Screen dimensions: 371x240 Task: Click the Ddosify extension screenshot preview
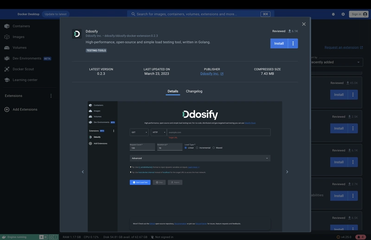(185, 166)
